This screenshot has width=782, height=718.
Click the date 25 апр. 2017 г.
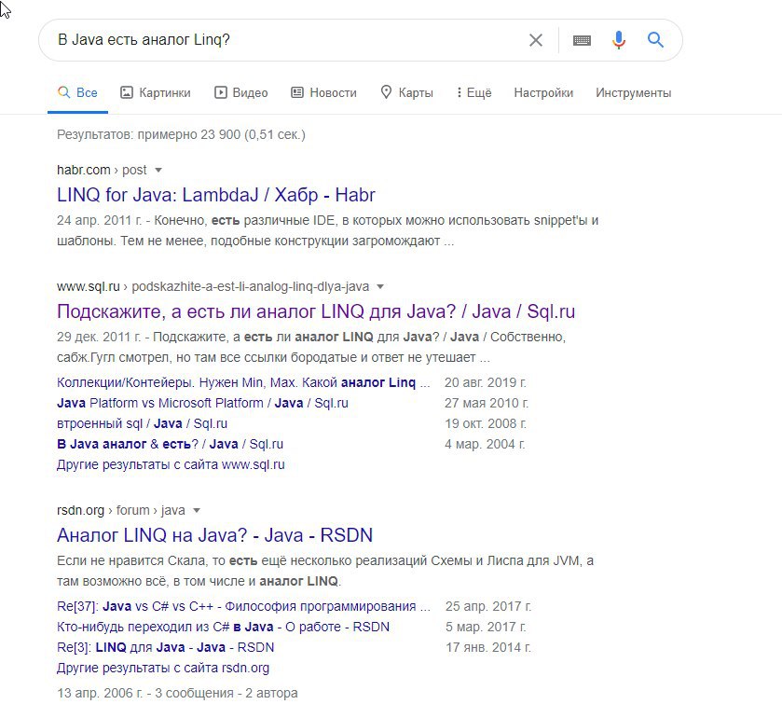pyautogui.click(x=488, y=606)
